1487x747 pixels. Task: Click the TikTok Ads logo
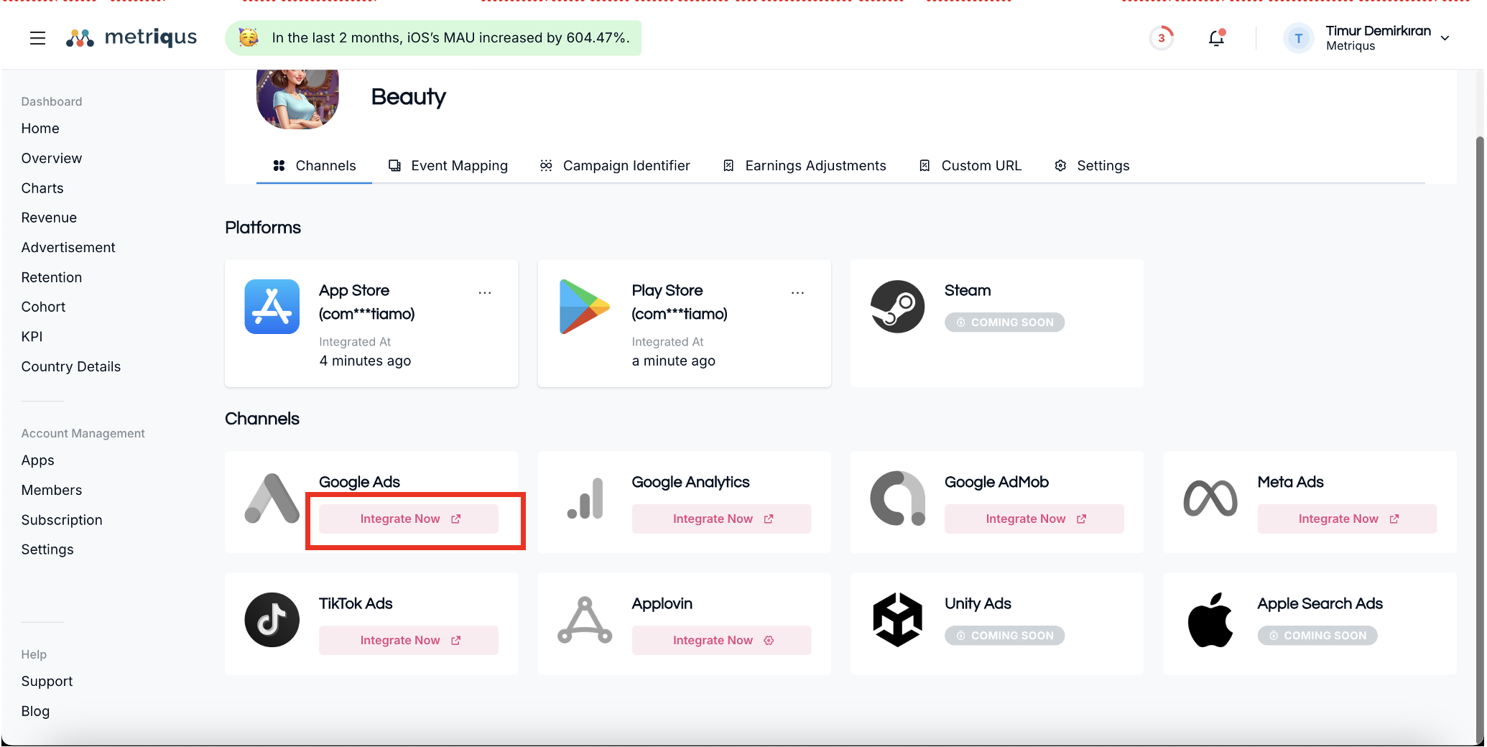coord(272,620)
